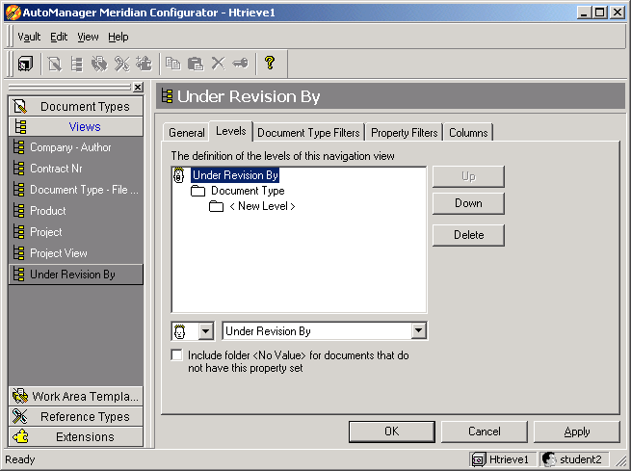Click the Copy toolbar icon
This screenshot has width=631, height=471.
coord(173,64)
